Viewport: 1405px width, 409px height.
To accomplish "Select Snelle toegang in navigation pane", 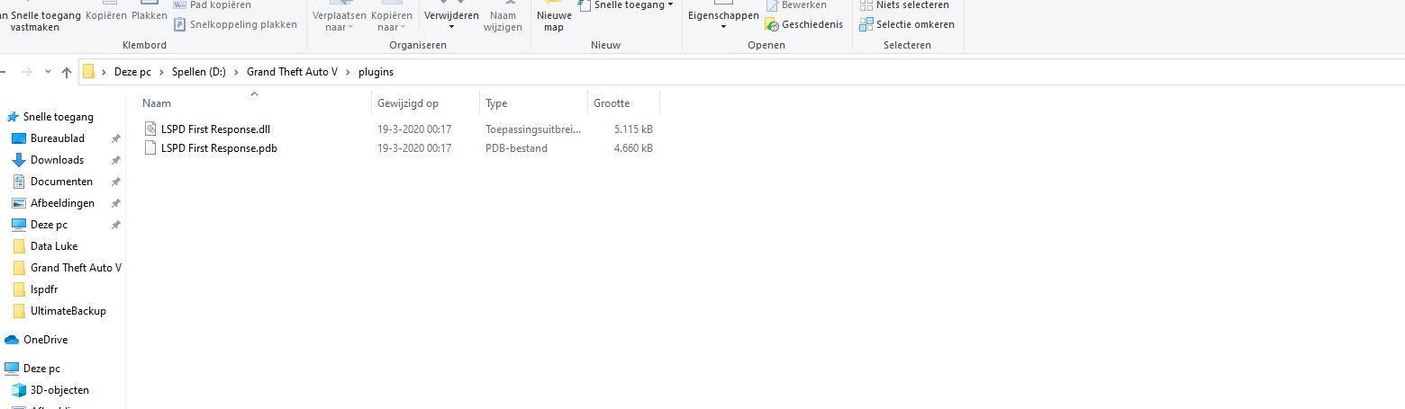I will tap(58, 117).
